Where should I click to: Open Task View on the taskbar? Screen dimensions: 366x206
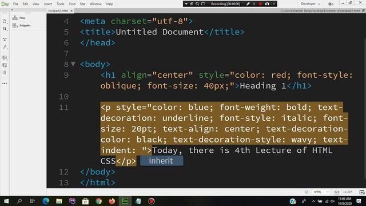pos(32,201)
